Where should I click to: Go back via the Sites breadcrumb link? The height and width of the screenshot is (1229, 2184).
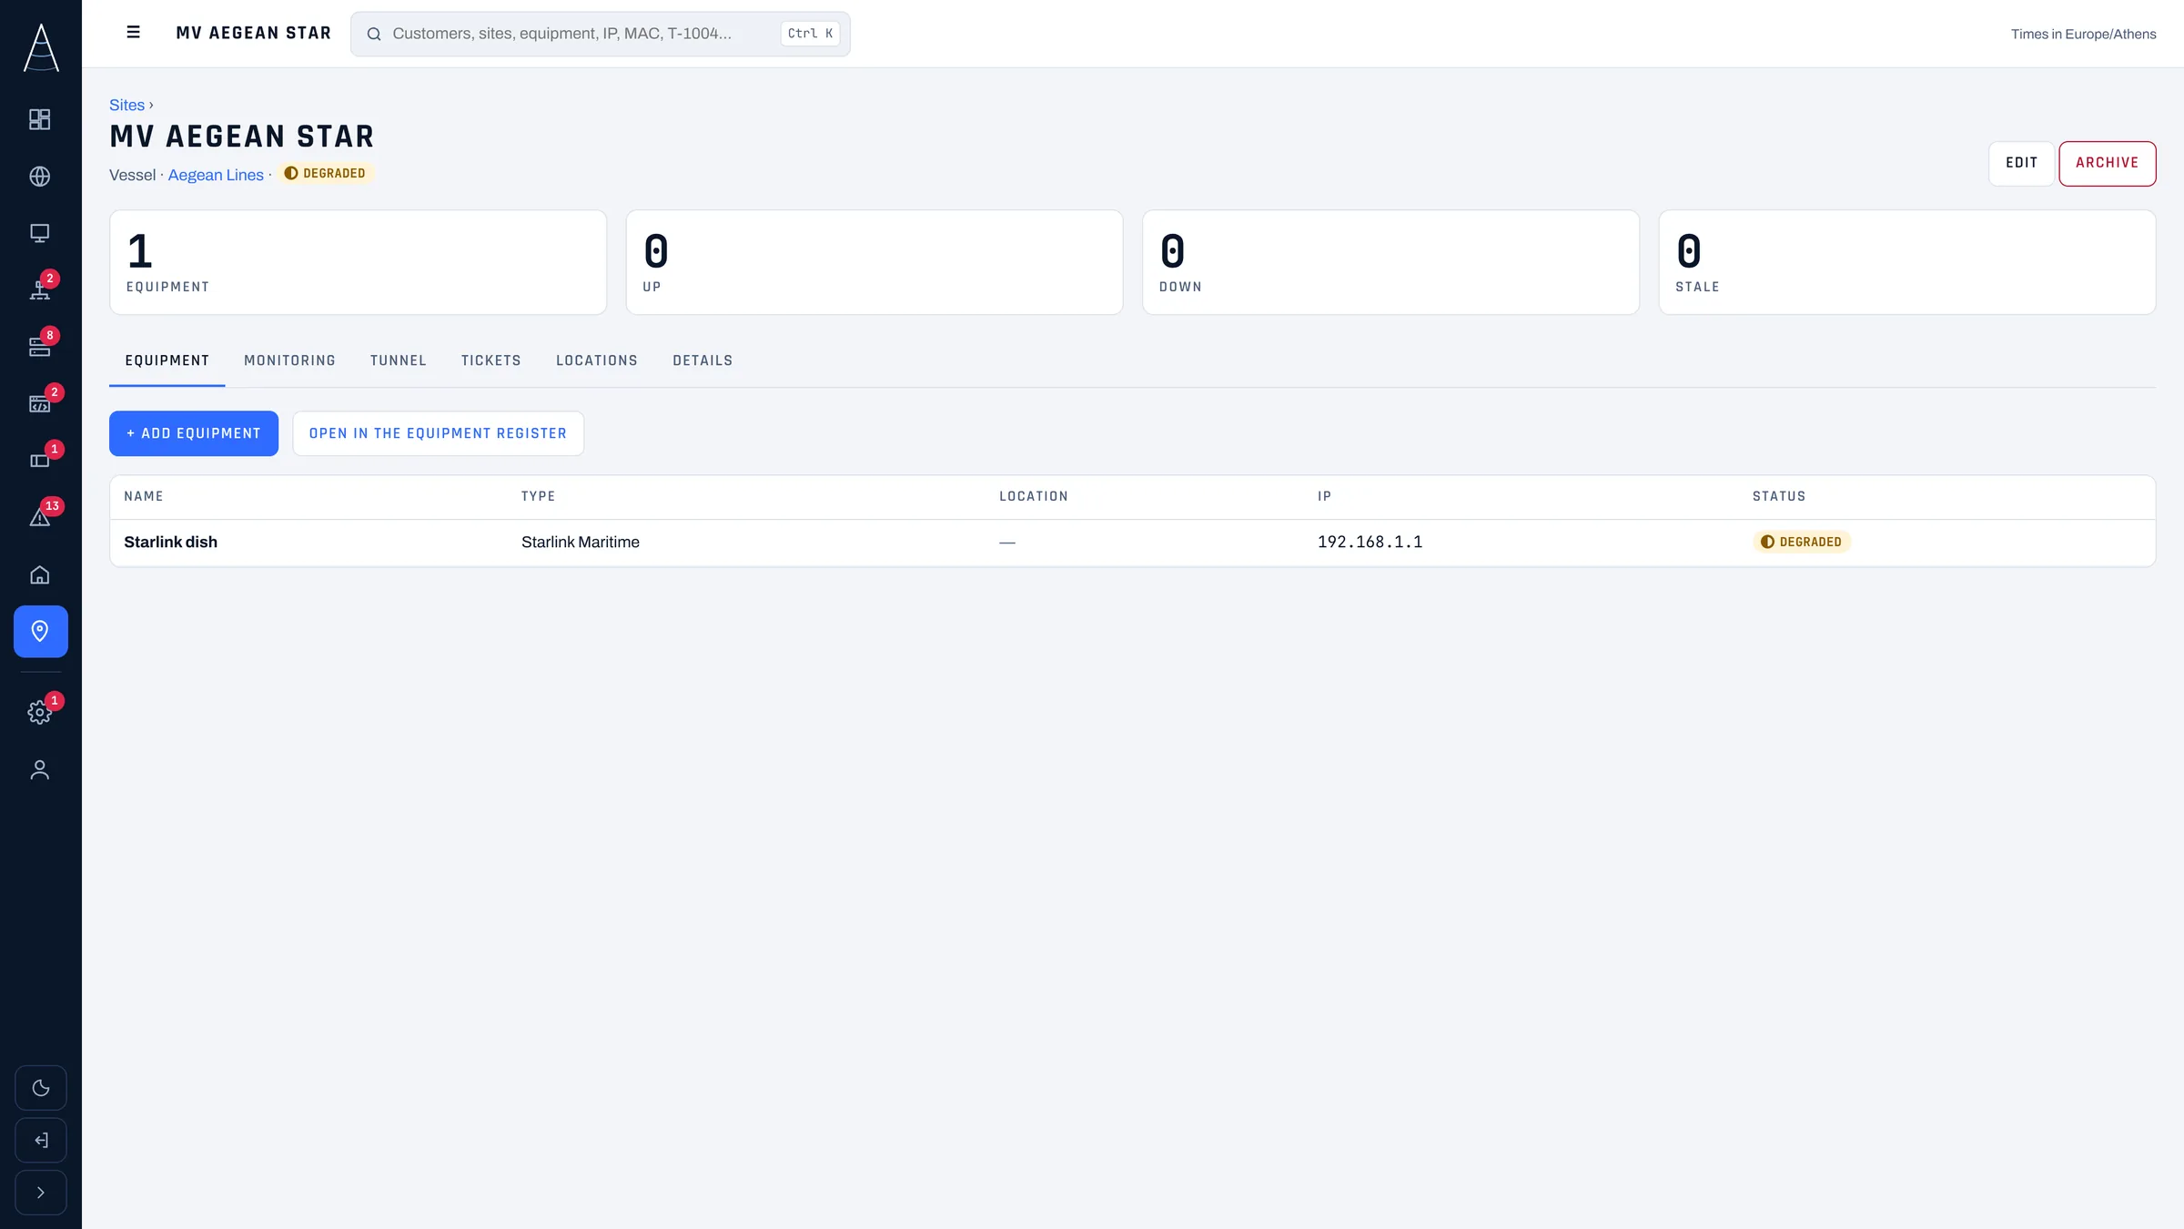126,105
